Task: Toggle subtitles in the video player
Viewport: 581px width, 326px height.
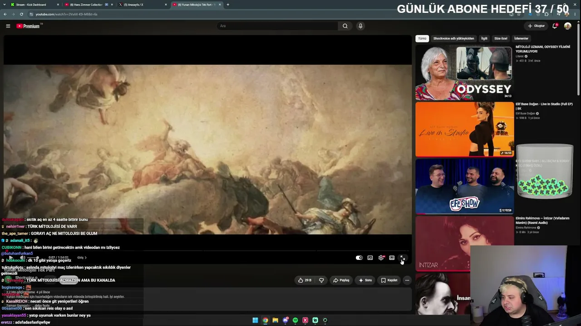Action: pos(370,258)
